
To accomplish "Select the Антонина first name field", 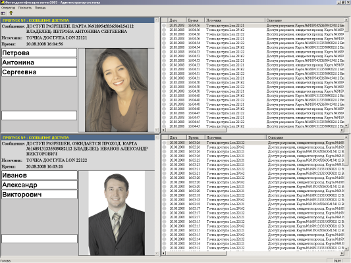I will tap(39, 62).
